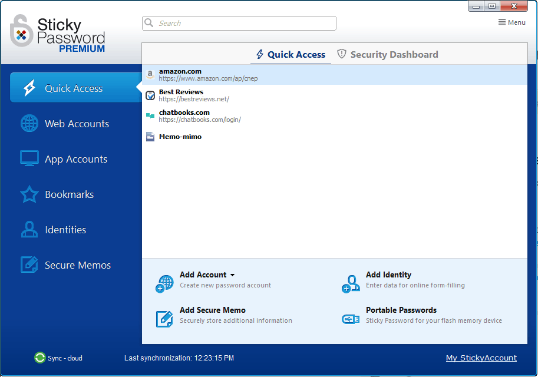The width and height of the screenshot is (538, 377).
Task: Open the Menu in the top-right corner
Action: pyautogui.click(x=511, y=22)
